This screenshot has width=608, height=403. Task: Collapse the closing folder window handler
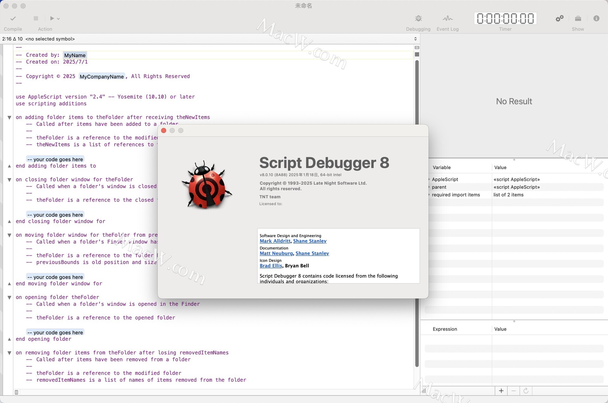coord(9,180)
